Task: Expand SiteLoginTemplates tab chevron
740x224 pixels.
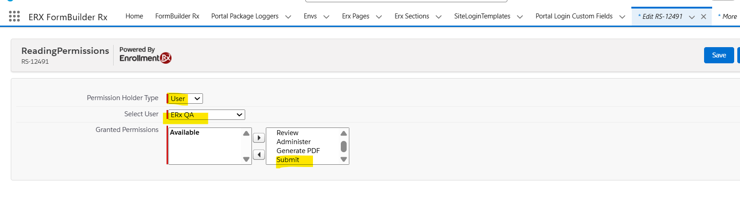Action: click(x=520, y=17)
